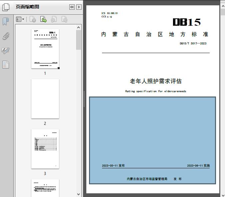The image size is (225, 197).
Task: Open the page thumbnails panel icon
Action: tap(6, 7)
